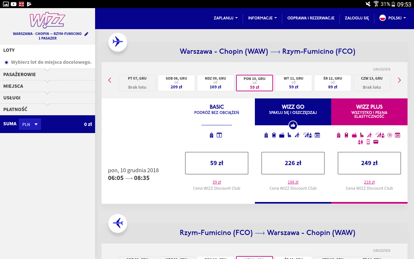Image resolution: width=414 pixels, height=259 pixels.
Task: Choose the Basic fare 59 zł
Action: (217, 163)
